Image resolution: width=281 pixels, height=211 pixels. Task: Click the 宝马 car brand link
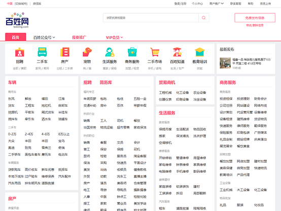[61, 141]
